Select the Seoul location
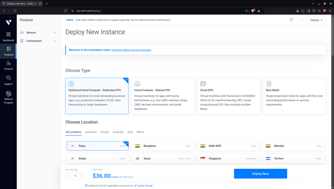 (x=163, y=159)
